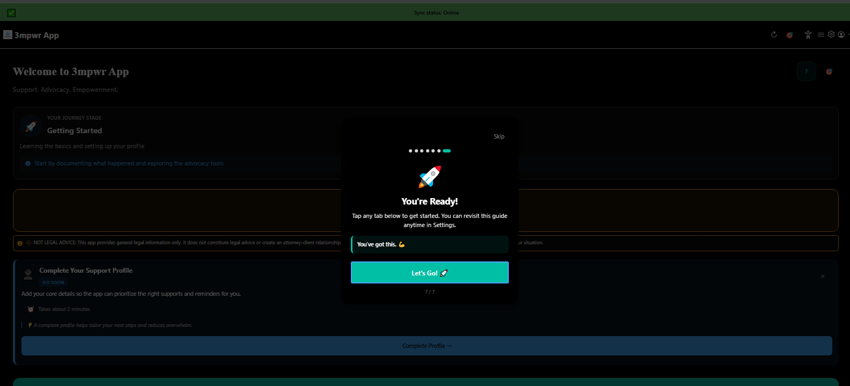Jump to the first onboarding step dot
This screenshot has height=386, width=850.
click(410, 151)
